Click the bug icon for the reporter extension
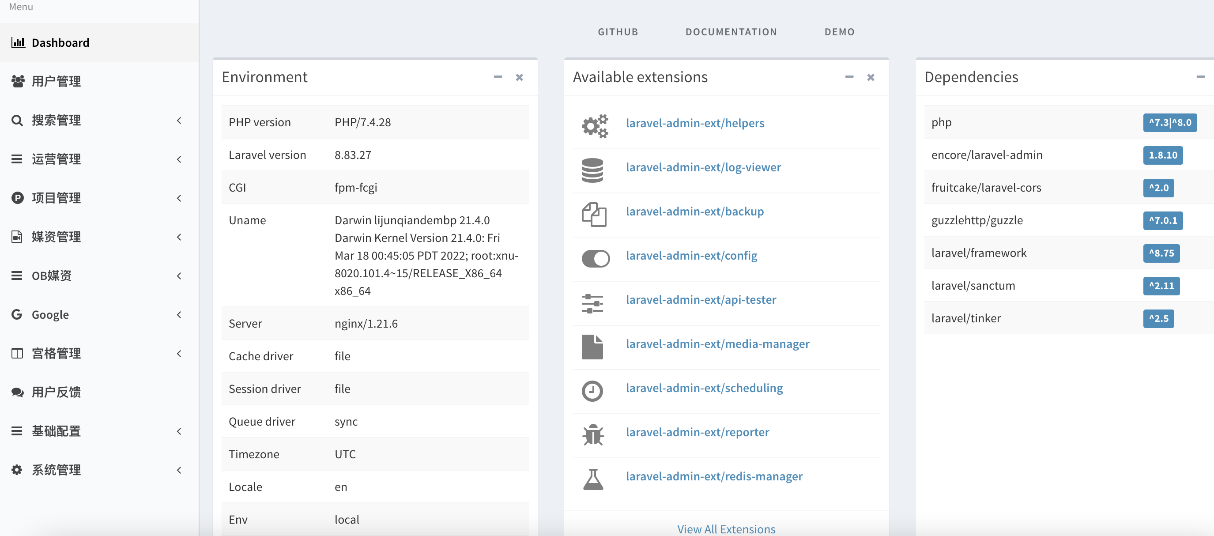Screen dimensions: 1214x536 (593, 434)
